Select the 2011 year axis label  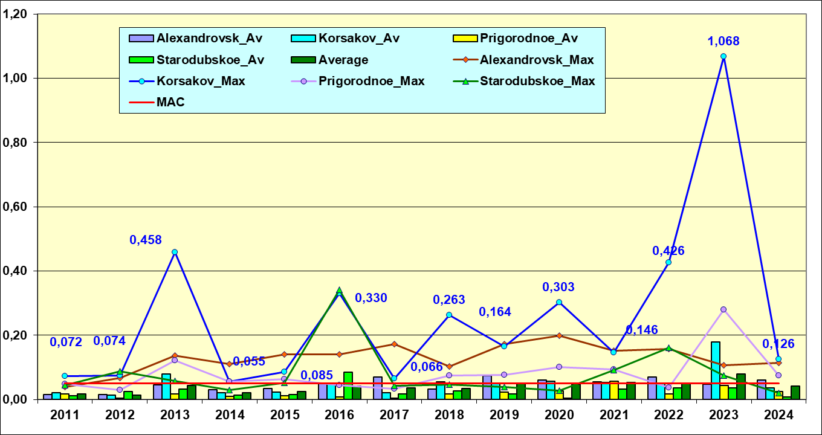coord(65,415)
